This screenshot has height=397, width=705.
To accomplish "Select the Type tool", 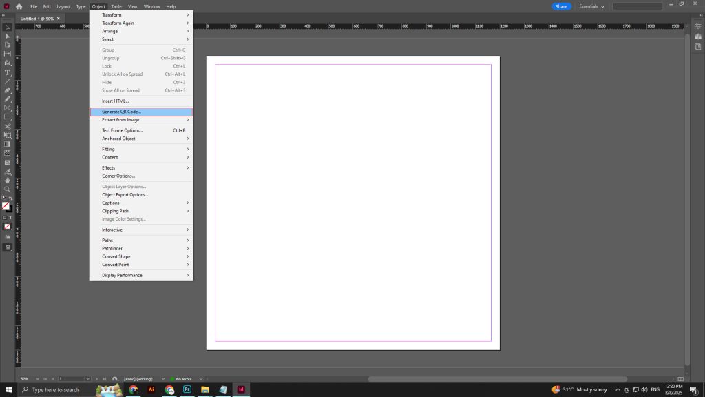I will coord(8,72).
